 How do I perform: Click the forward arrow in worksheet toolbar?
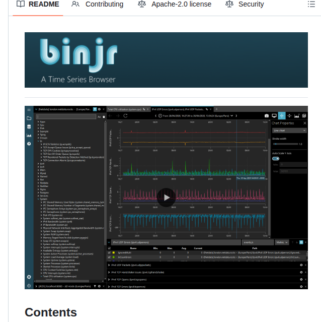(x=118, y=116)
